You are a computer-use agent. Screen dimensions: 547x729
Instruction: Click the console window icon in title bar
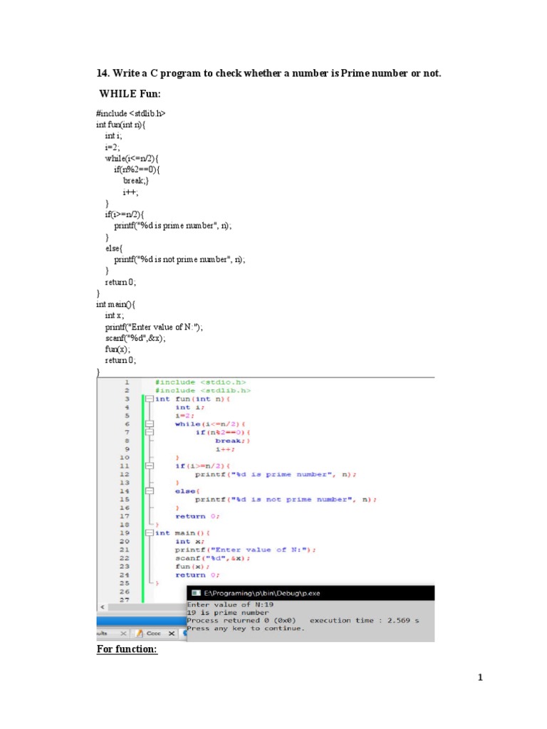[x=197, y=593]
